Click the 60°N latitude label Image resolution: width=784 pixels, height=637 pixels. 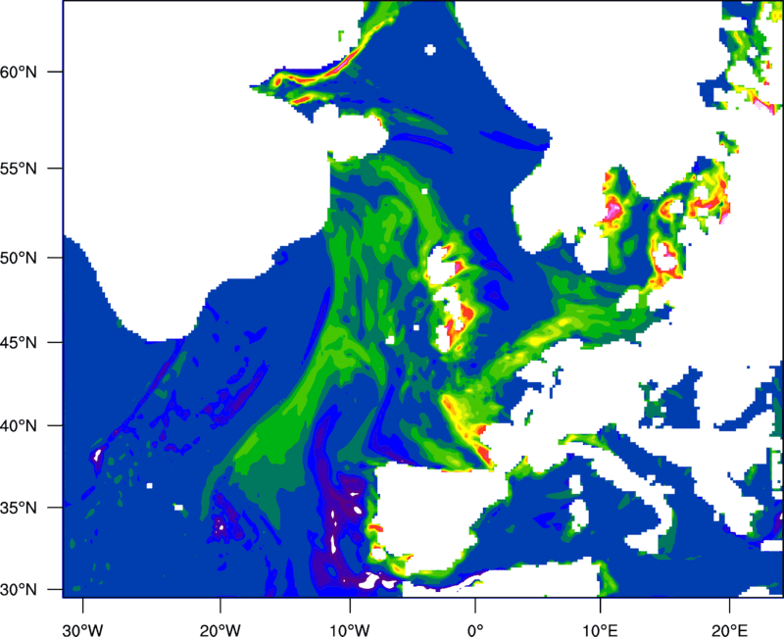point(19,72)
